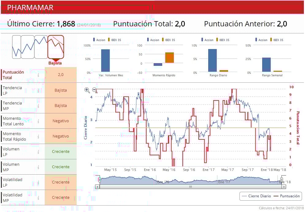Grab the left navigator range handle
The width and height of the screenshot is (306, 212).
(x=99, y=180)
